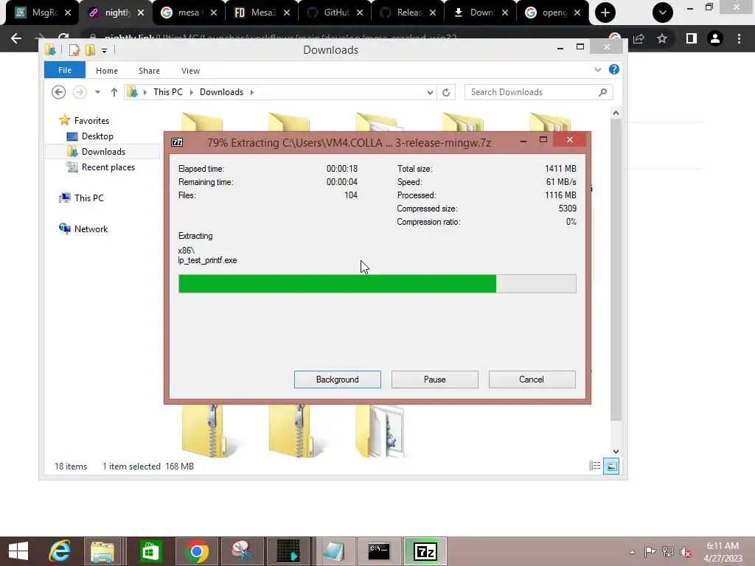
Task: Open Command Prompt from the taskbar
Action: click(x=378, y=551)
